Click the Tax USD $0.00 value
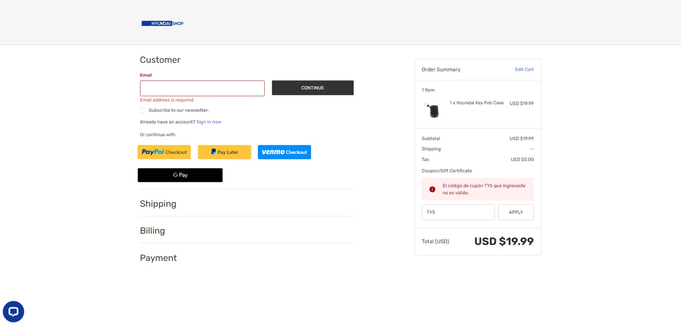This screenshot has height=328, width=681. [522, 160]
